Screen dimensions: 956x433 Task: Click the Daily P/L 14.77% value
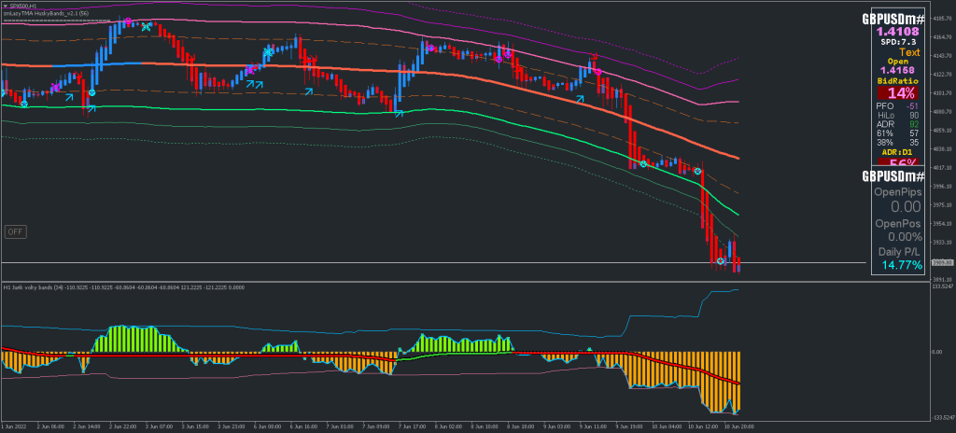[x=901, y=266]
